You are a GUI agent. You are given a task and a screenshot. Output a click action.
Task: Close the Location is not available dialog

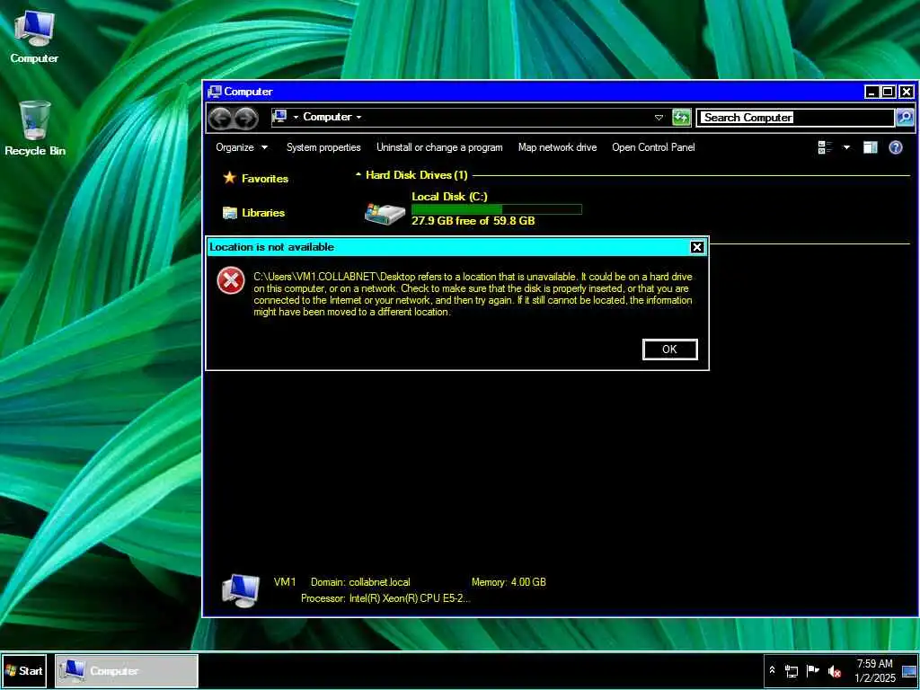(x=697, y=247)
